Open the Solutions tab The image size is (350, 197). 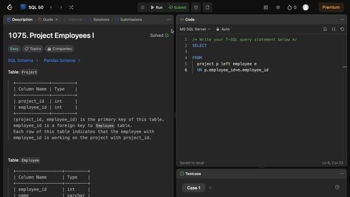(98, 20)
